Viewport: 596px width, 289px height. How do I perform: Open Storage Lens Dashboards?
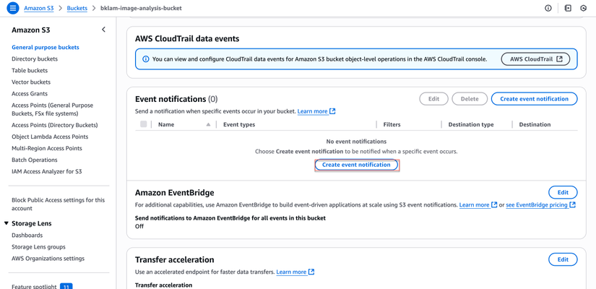click(x=27, y=235)
